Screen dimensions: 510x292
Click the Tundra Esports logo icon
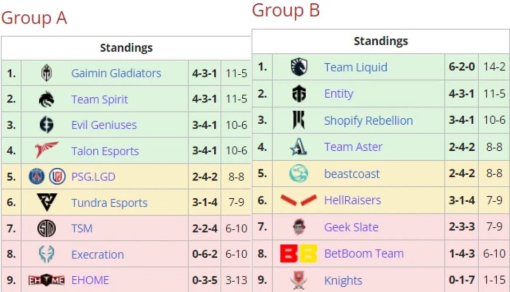coord(46,203)
